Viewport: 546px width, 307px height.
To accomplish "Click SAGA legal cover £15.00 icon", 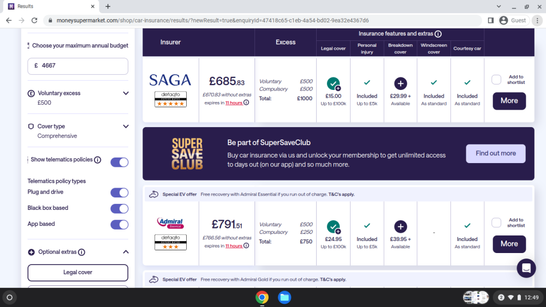I will point(333,83).
